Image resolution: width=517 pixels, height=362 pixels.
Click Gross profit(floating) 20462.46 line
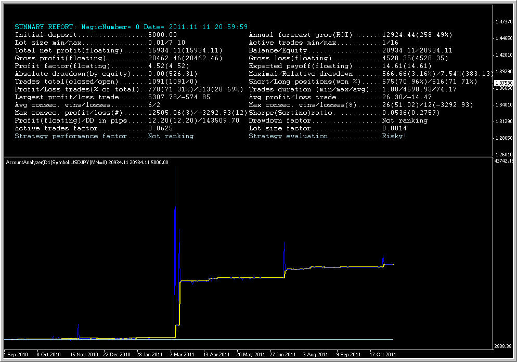(x=119, y=58)
